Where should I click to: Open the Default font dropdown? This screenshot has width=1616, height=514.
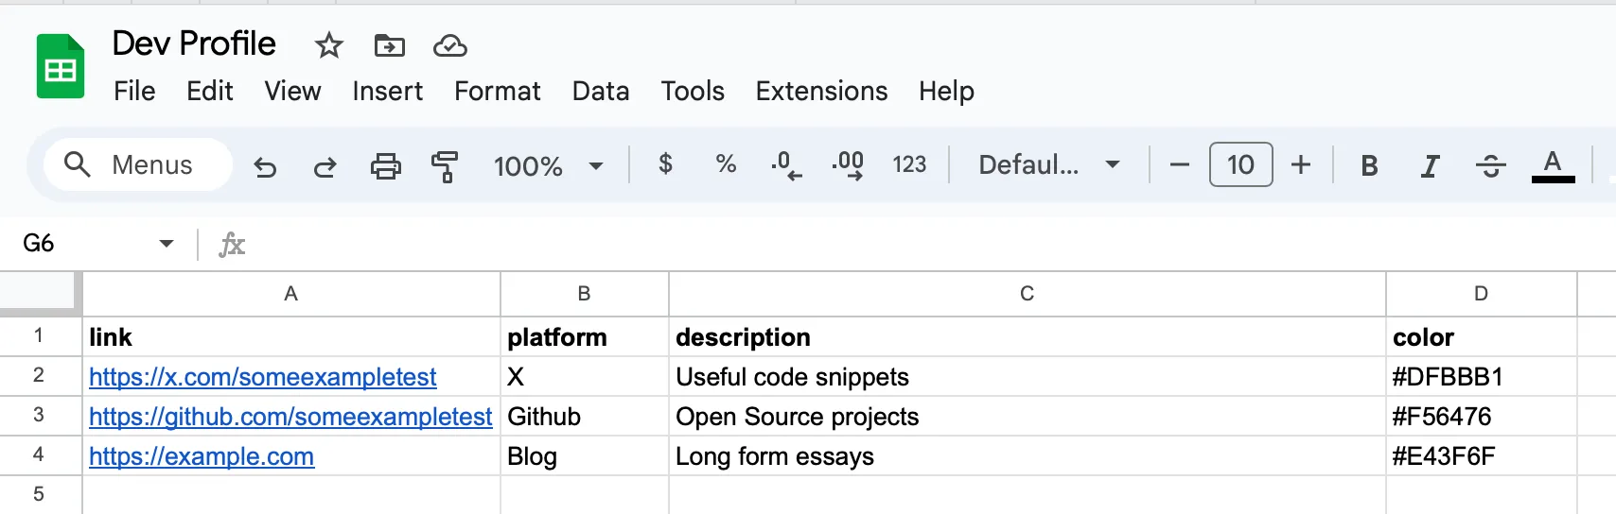pos(1048,165)
